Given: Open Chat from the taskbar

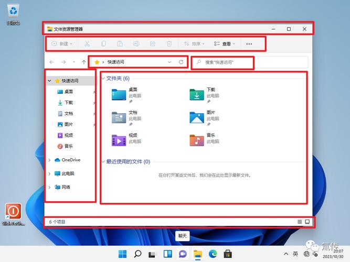Looking at the screenshot, I should [x=183, y=254].
